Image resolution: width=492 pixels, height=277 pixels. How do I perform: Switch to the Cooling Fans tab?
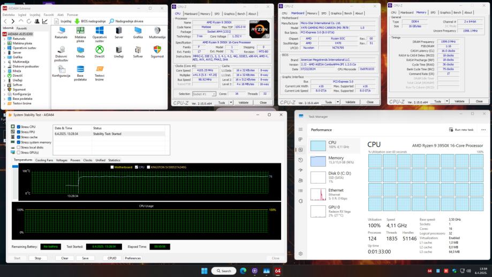(x=44, y=160)
